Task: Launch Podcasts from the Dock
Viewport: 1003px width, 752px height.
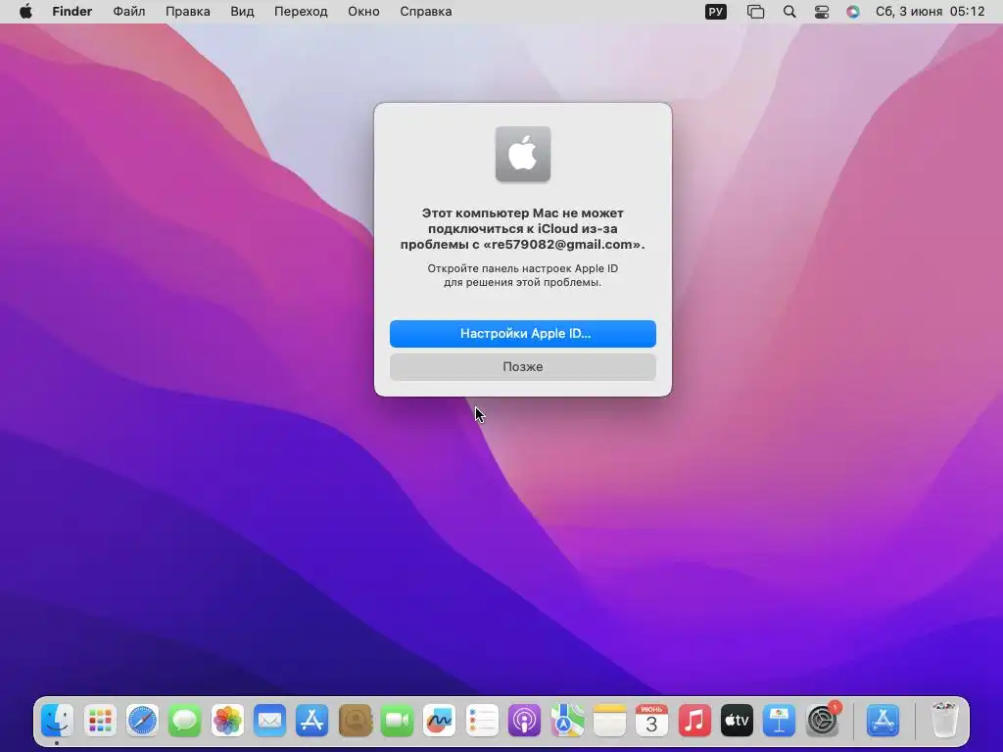Action: tap(525, 721)
